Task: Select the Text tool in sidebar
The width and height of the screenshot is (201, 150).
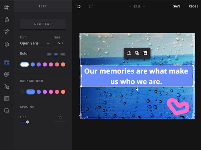Action: tap(7, 62)
